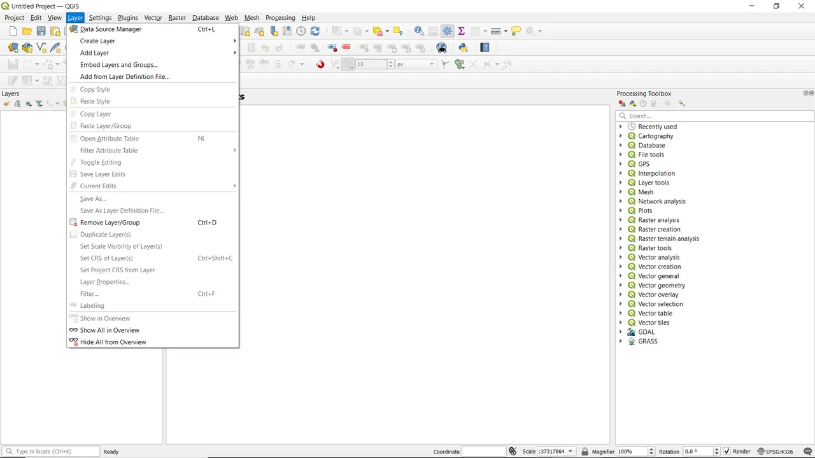Click the Vector tiles toolbox item

(654, 323)
